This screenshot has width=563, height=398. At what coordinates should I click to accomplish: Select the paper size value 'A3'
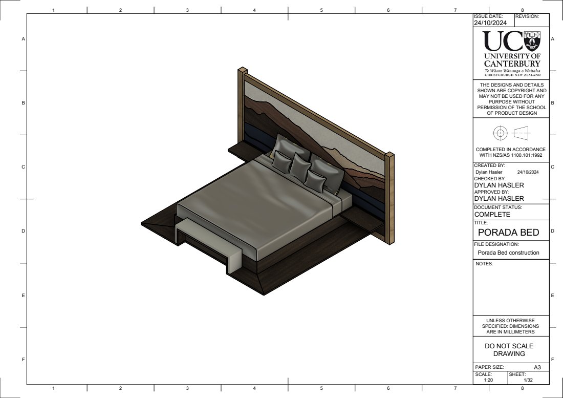[537, 367]
